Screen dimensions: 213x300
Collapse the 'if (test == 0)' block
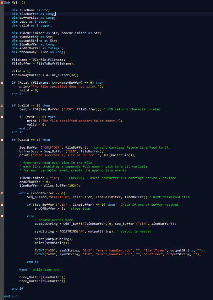2,117
